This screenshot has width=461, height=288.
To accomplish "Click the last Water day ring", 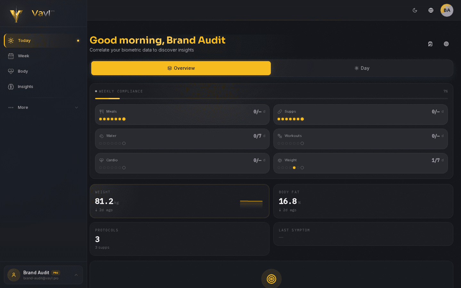I will (124, 143).
